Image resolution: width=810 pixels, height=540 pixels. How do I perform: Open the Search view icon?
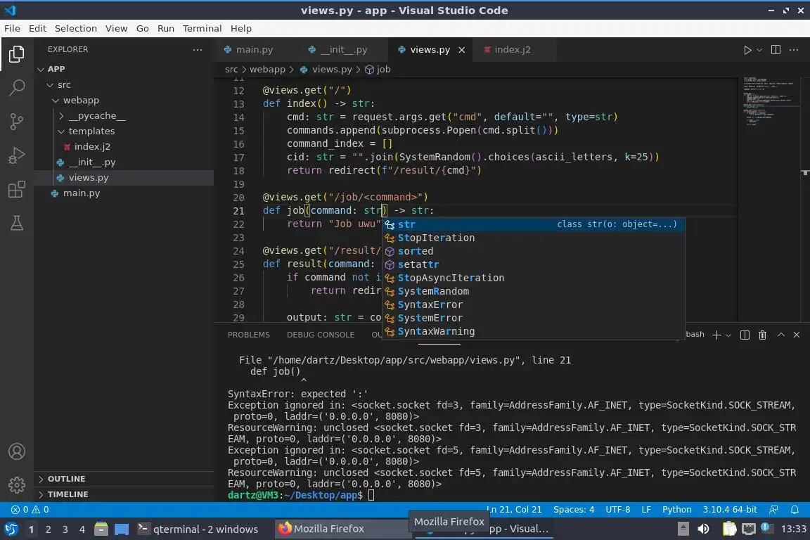[17, 87]
